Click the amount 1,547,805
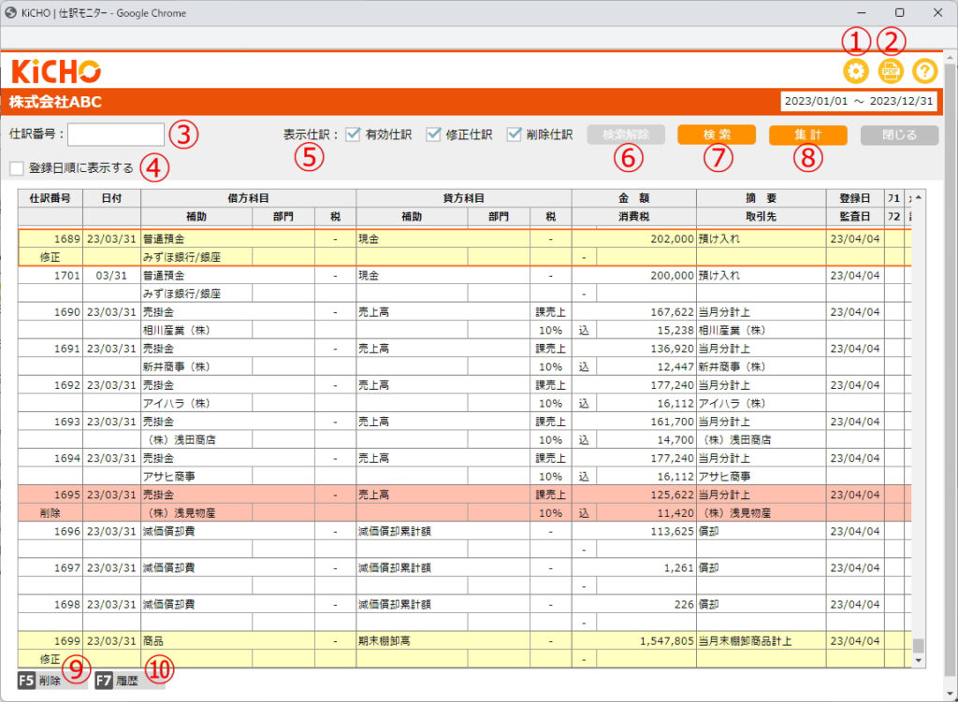Screen dimensions: 958x702 click(x=666, y=641)
